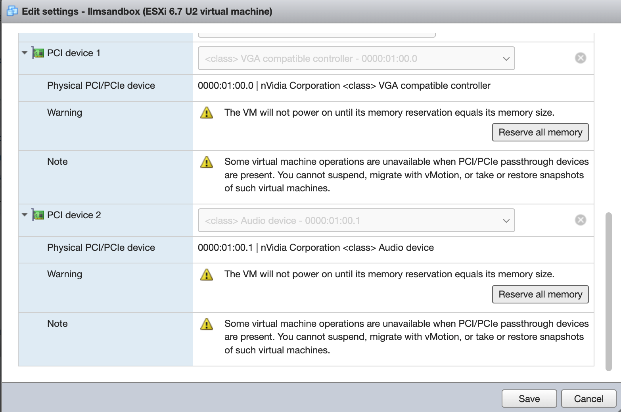
Task: Open the Audio device 0000:01:00.1 dropdown
Action: [356, 220]
